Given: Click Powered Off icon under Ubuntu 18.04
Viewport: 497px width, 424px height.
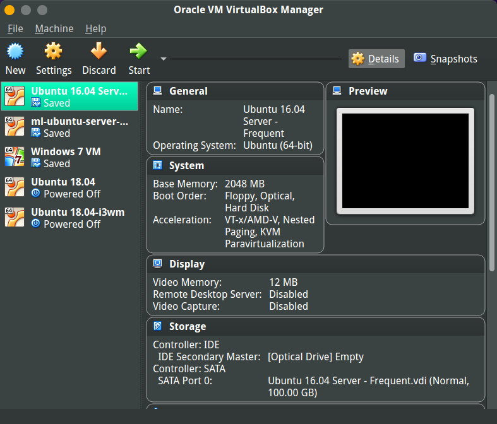Looking at the screenshot, I should coord(36,193).
